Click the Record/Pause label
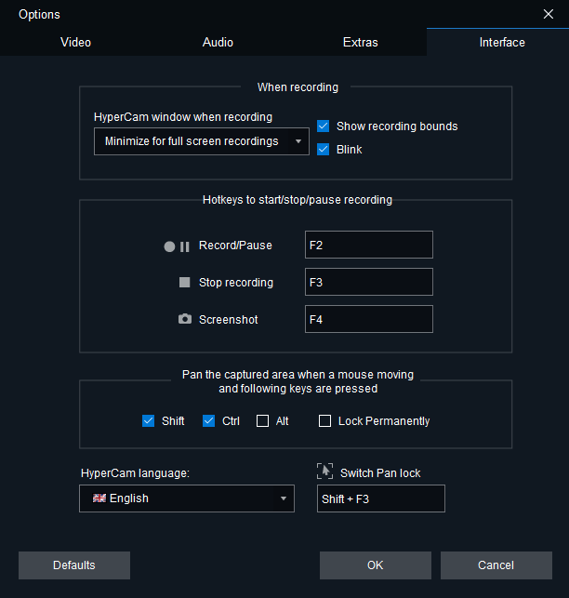The image size is (569, 598). tap(235, 246)
